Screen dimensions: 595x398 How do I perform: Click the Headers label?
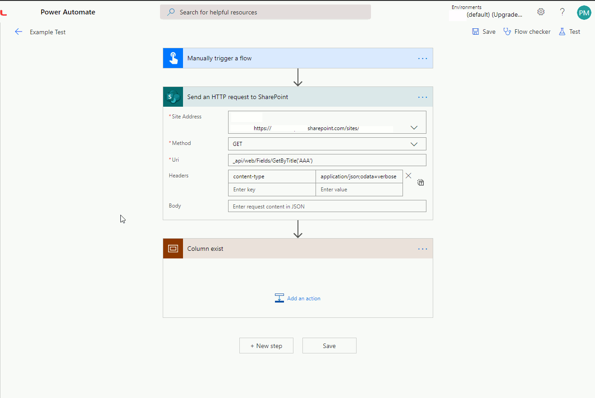point(178,176)
